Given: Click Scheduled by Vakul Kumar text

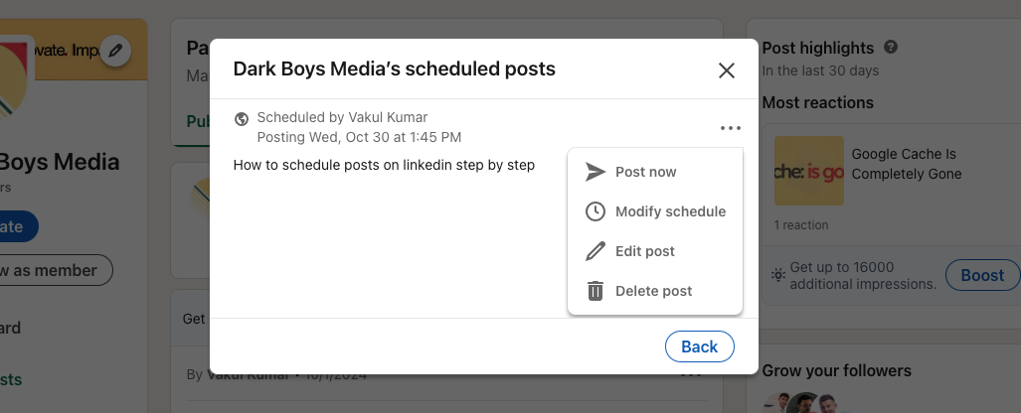Looking at the screenshot, I should click(343, 118).
